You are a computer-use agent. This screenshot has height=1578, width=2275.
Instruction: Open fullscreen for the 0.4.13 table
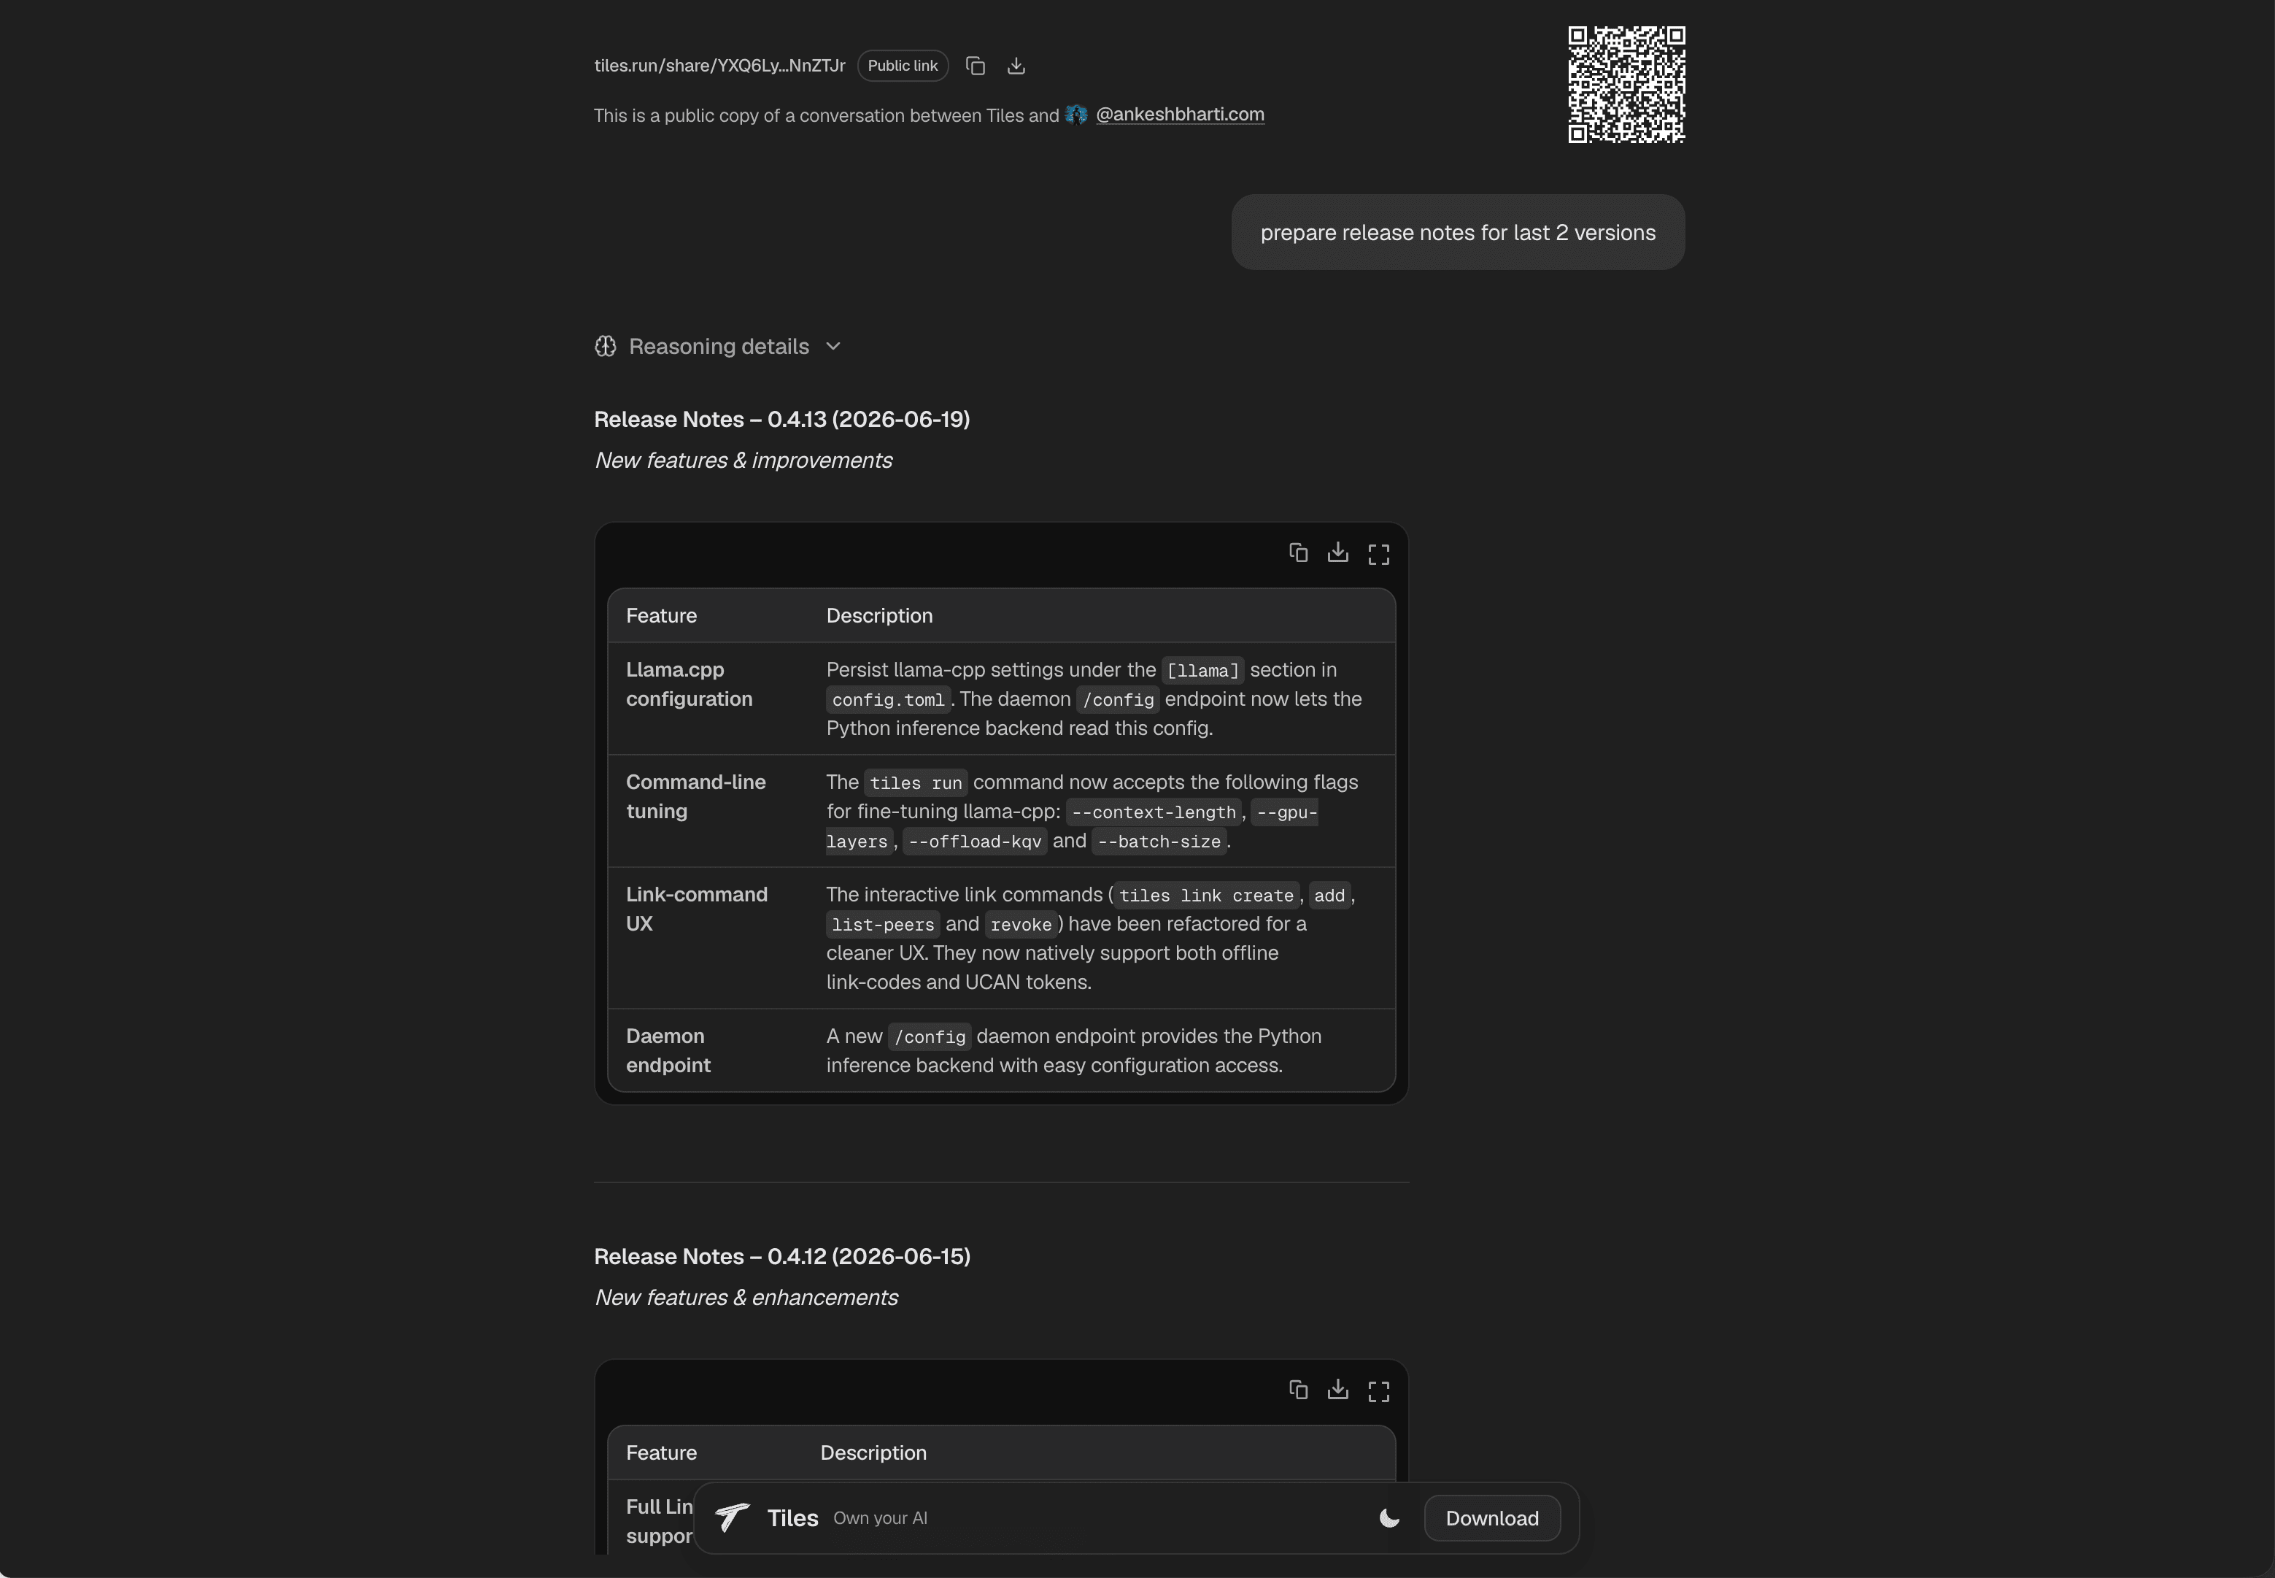[1378, 554]
